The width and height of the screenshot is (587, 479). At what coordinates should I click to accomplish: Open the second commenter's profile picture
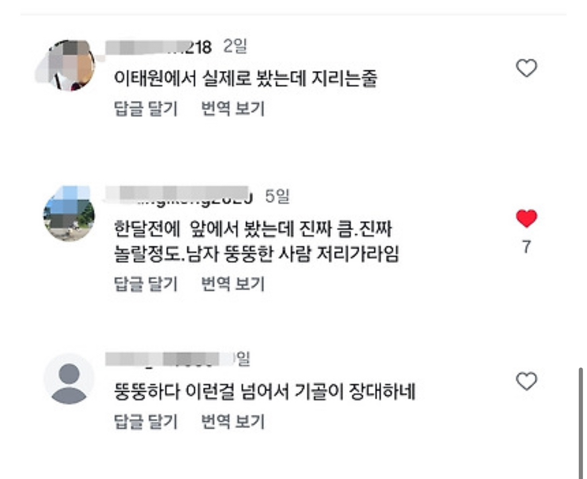69,215
